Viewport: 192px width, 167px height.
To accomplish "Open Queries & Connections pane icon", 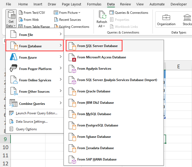I will pyautogui.click(x=112, y=13).
